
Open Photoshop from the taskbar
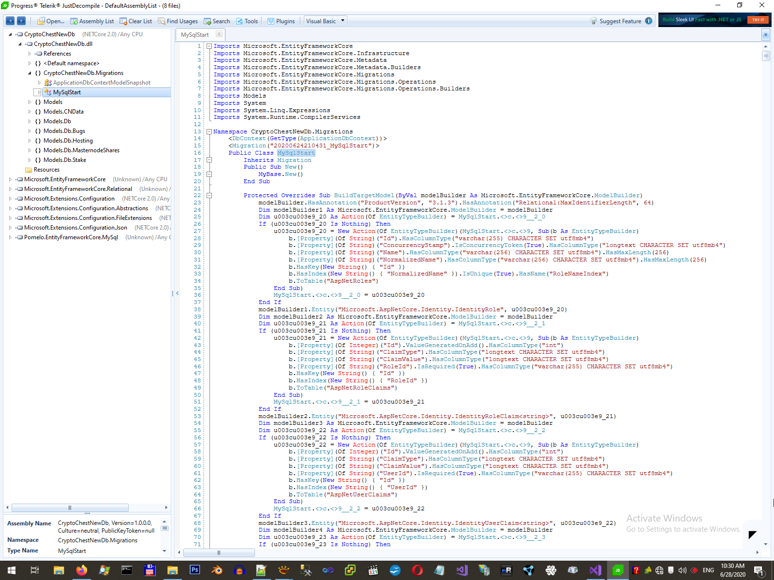point(194,570)
